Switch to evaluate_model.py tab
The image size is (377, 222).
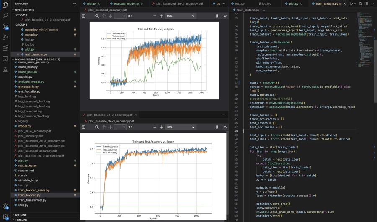pos(127,4)
